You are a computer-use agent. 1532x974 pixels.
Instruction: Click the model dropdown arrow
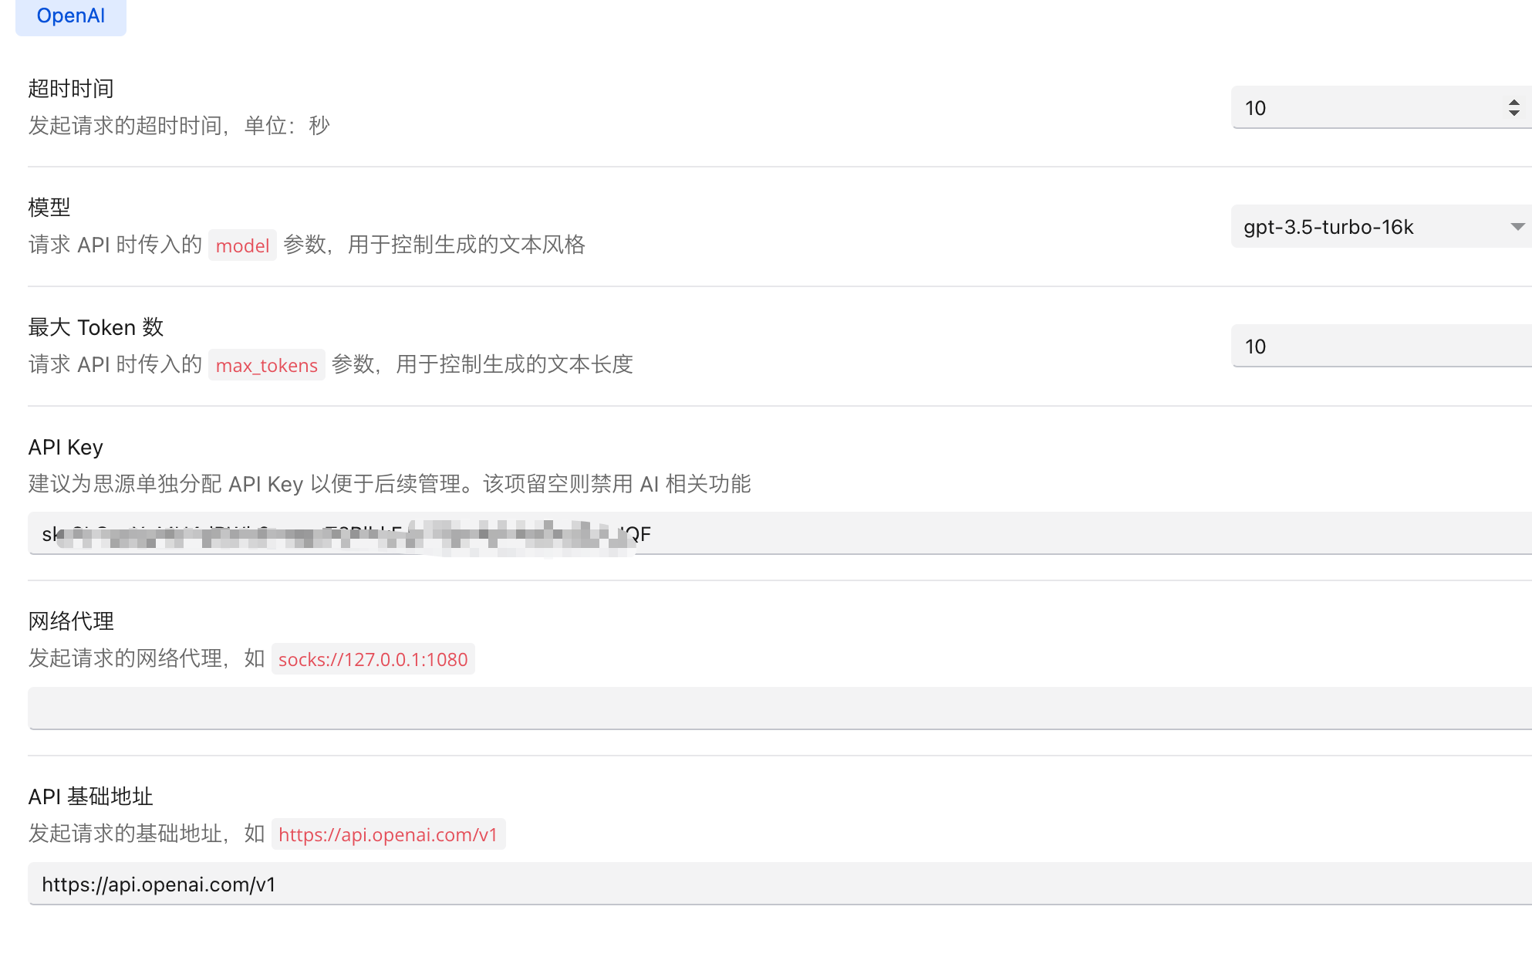pyautogui.click(x=1517, y=226)
